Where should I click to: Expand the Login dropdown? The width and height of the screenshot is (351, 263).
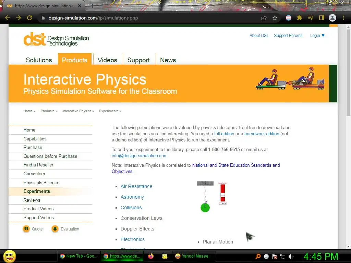point(317,36)
